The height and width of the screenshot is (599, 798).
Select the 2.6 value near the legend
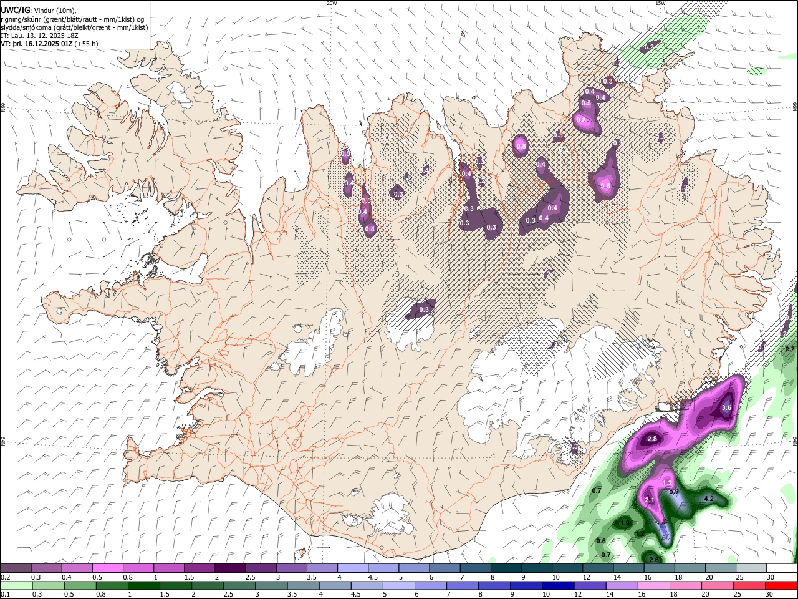[x=653, y=560]
